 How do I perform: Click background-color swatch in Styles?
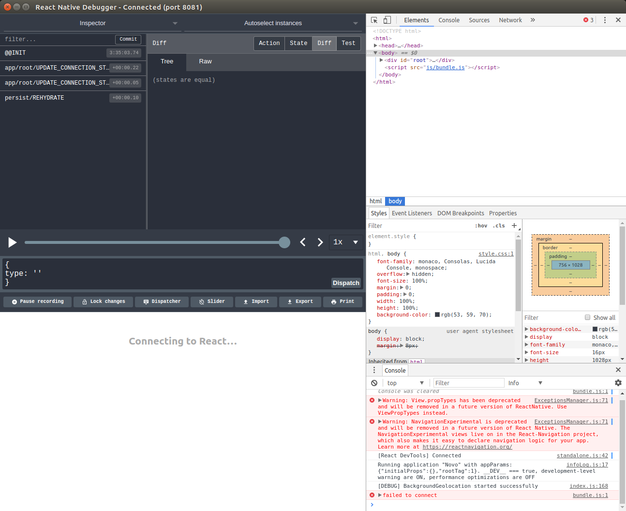[x=437, y=315]
